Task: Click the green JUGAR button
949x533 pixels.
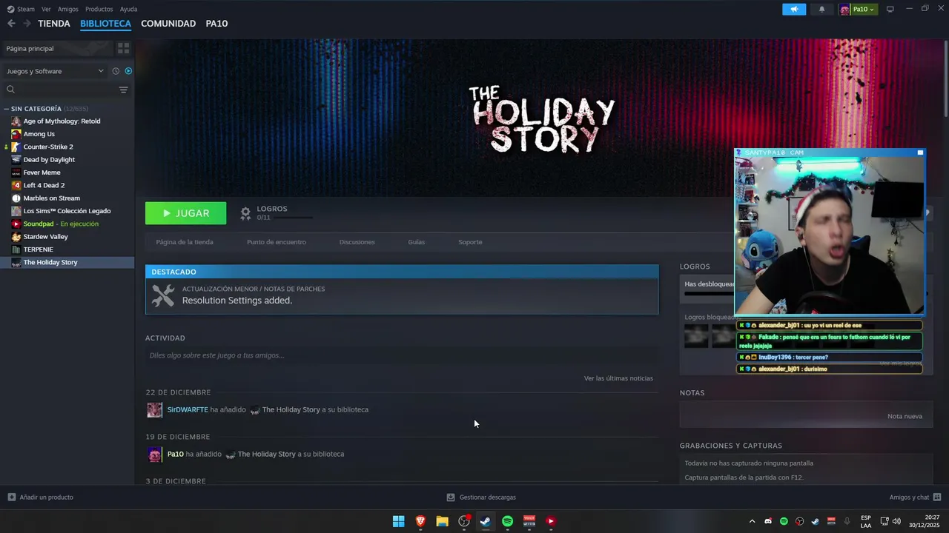Action: coord(186,213)
